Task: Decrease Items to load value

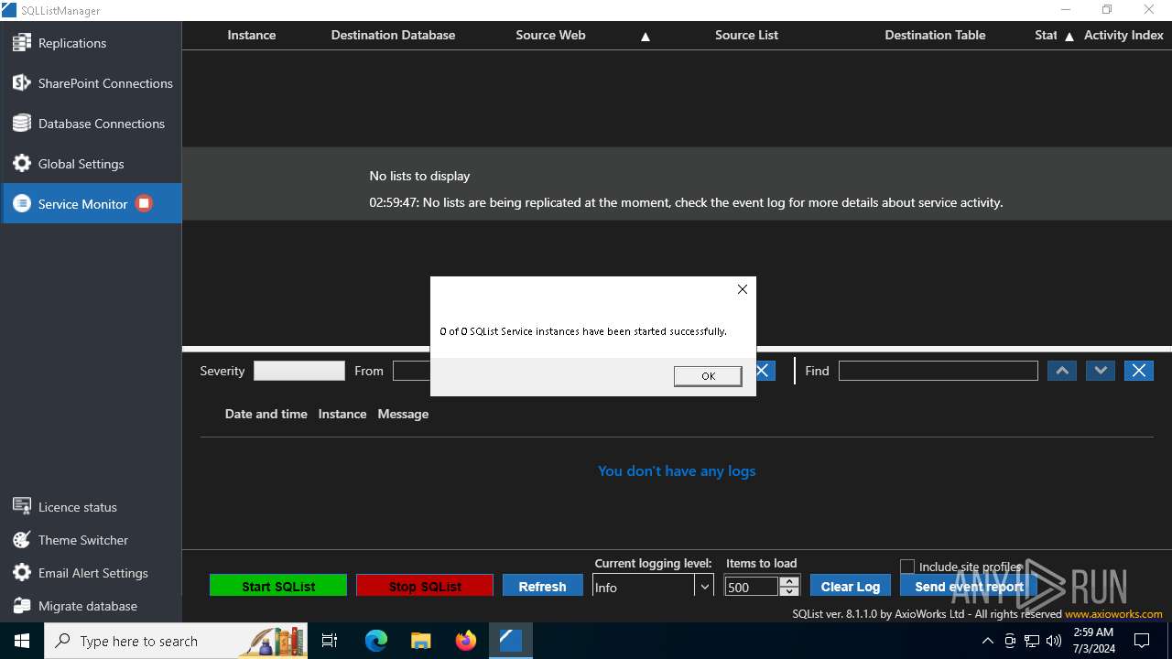Action: (790, 592)
